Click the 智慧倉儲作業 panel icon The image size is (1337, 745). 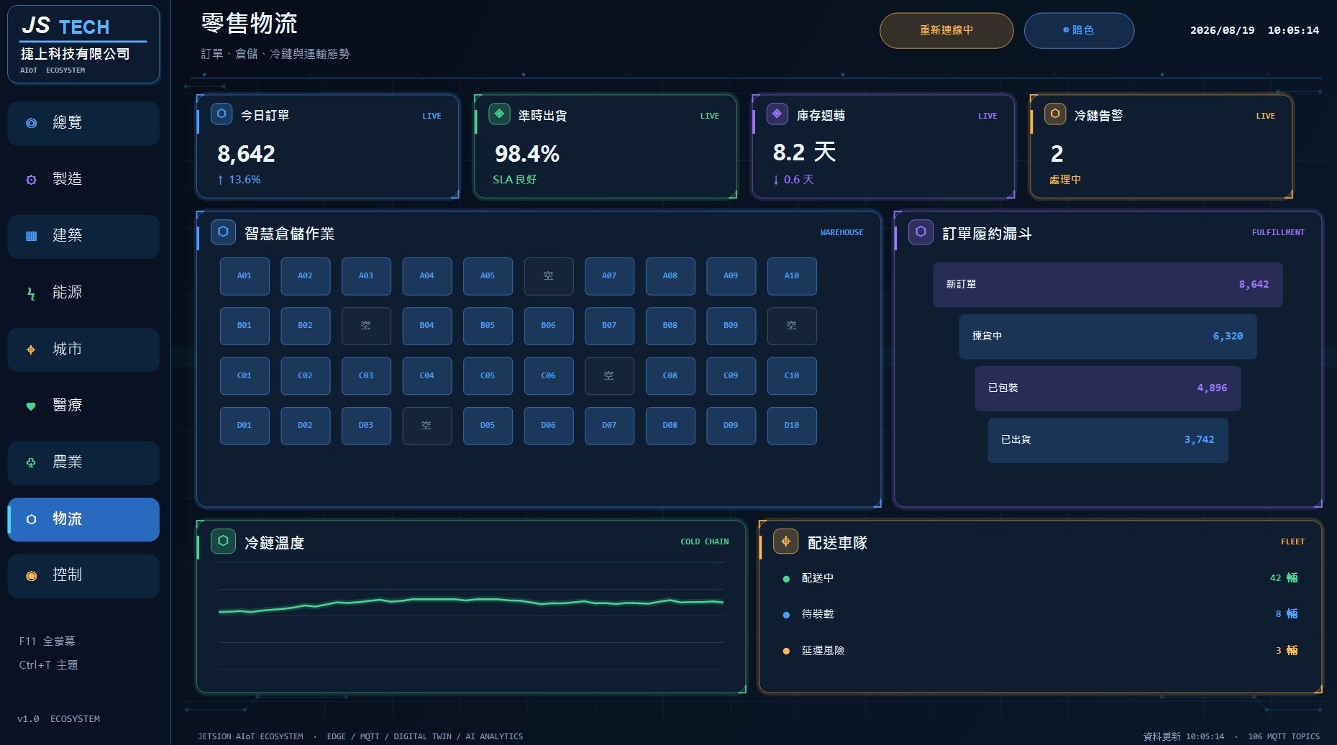pyautogui.click(x=223, y=232)
